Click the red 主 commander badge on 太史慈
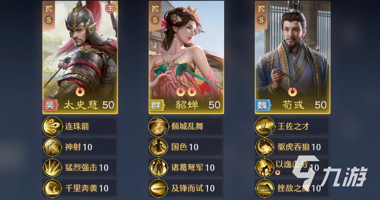The width and height of the screenshot is (380, 200). (110, 8)
